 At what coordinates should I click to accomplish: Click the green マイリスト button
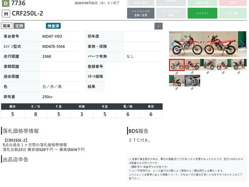[x=202, y=13]
